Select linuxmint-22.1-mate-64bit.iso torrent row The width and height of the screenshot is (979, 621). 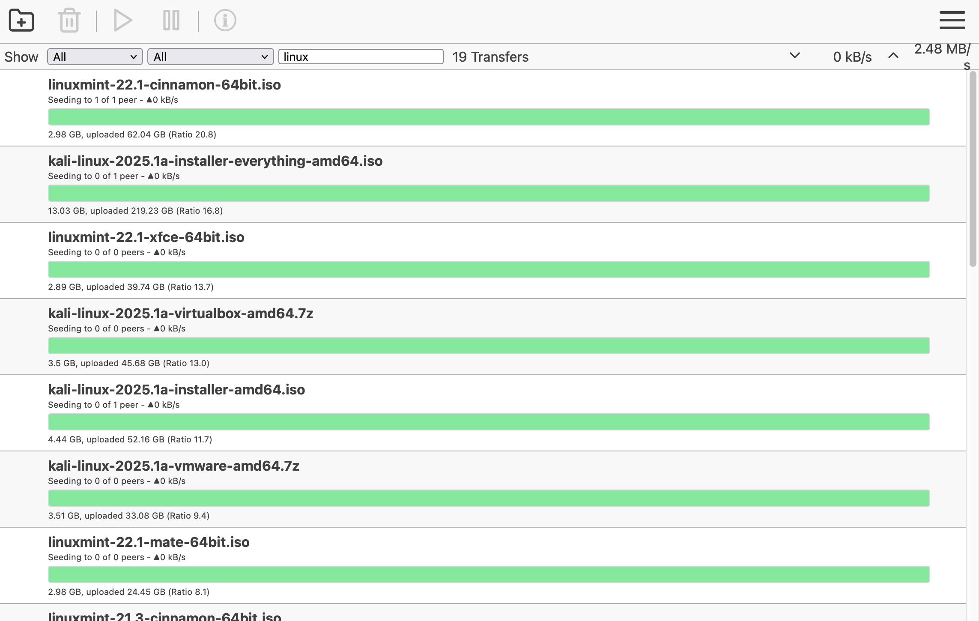pyautogui.click(x=149, y=542)
